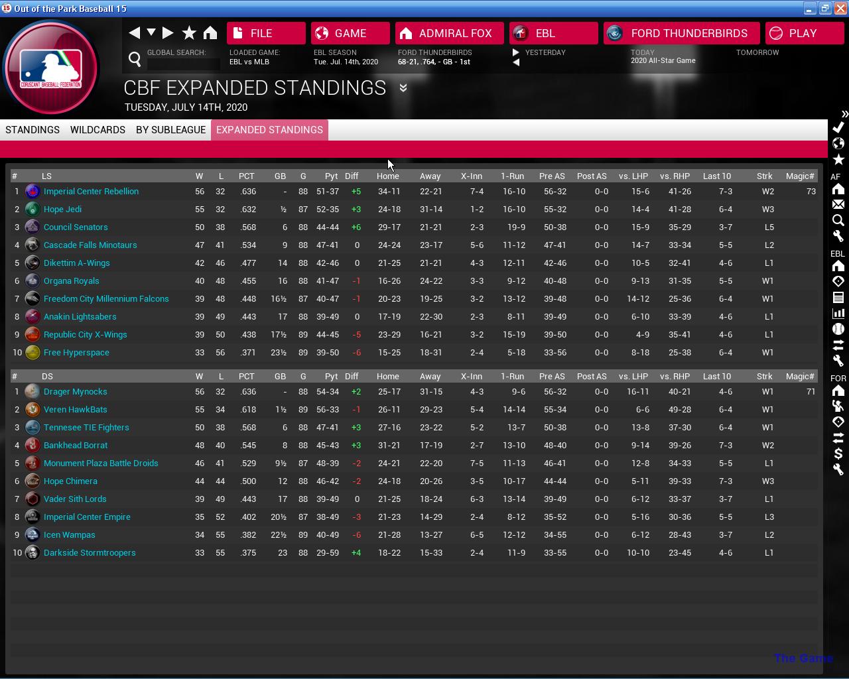Open the FILE menu
Image resolution: width=849 pixels, height=679 pixels.
tap(266, 33)
